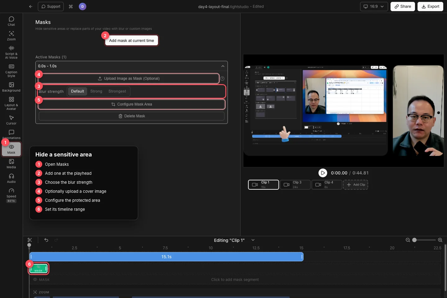
Task: Open the Background panel
Action: 11,87
